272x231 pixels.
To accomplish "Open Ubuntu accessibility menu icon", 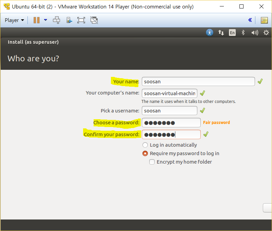I will coord(210,33).
